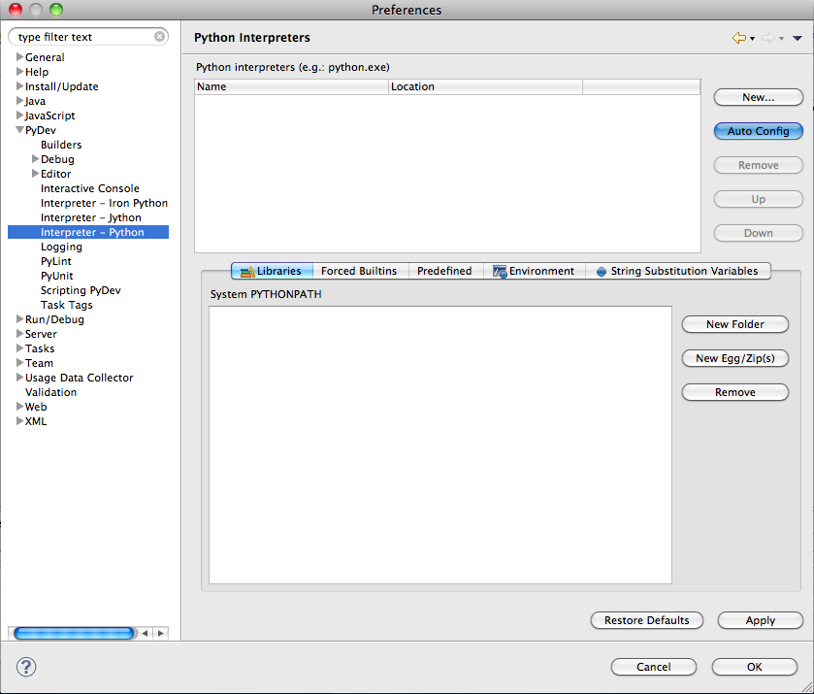Clear the filter text with the clear icon

click(159, 36)
